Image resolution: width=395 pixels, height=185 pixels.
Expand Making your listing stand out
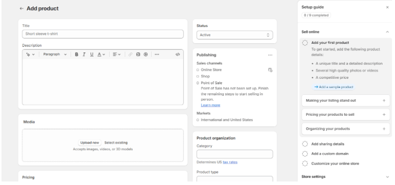345,100
